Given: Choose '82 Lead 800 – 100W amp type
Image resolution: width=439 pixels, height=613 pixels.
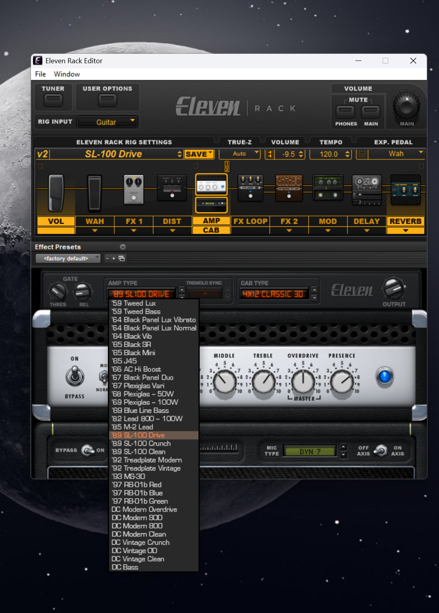Looking at the screenshot, I should (153, 419).
